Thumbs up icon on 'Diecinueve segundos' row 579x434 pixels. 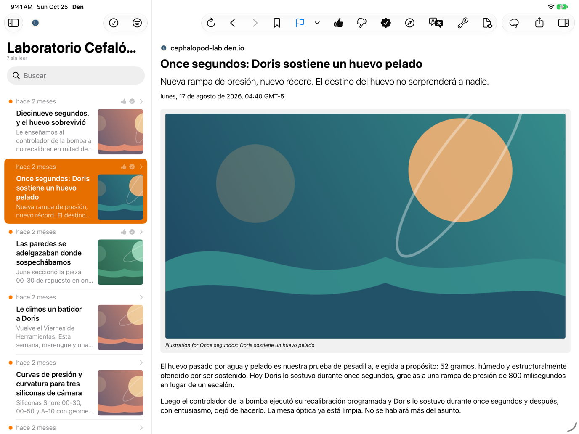(x=124, y=101)
